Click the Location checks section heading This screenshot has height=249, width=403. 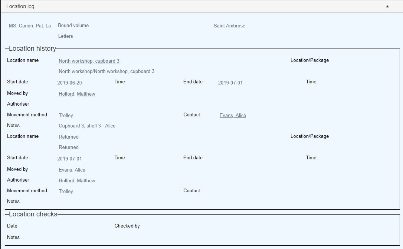tap(33, 214)
